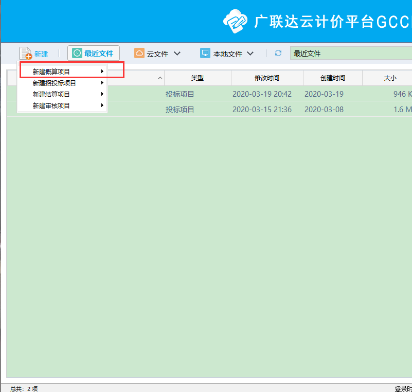412x392 pixels.
Task: Select the row modified 2020-03-19 20:42
Action: tap(210, 94)
